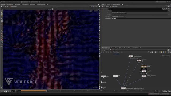
Task: Open the Build desktop dropdown
Action: point(25,2)
